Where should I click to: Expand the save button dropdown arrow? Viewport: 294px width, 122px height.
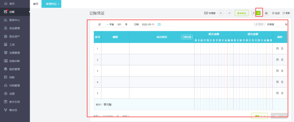[x=285, y=116]
